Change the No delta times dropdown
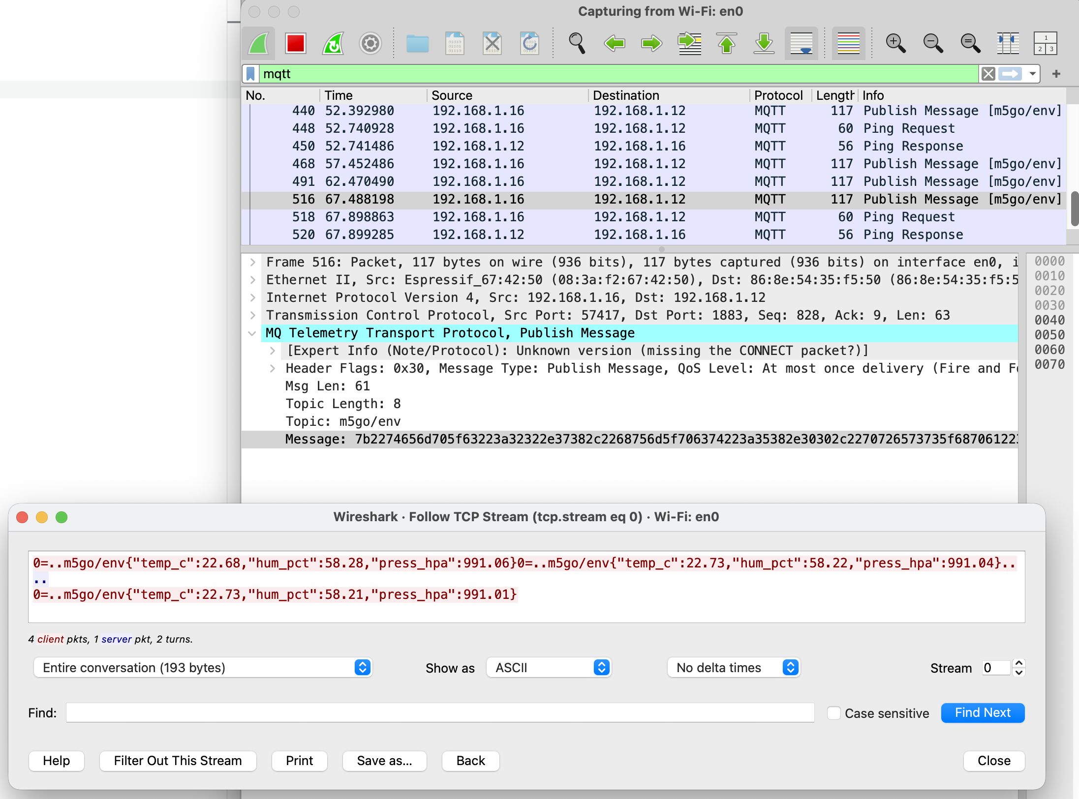The image size is (1079, 799). point(790,667)
